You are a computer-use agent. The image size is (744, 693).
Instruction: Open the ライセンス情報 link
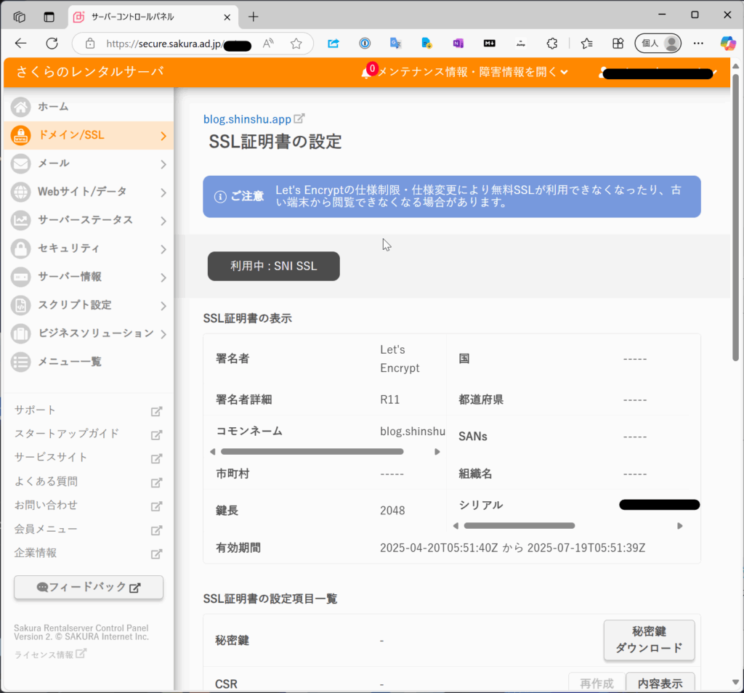point(50,654)
